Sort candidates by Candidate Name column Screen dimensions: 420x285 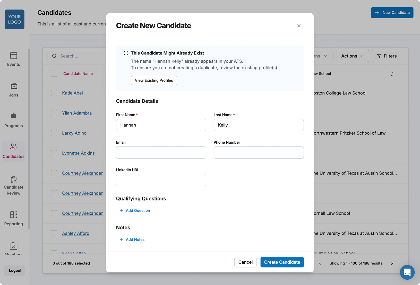coord(78,73)
